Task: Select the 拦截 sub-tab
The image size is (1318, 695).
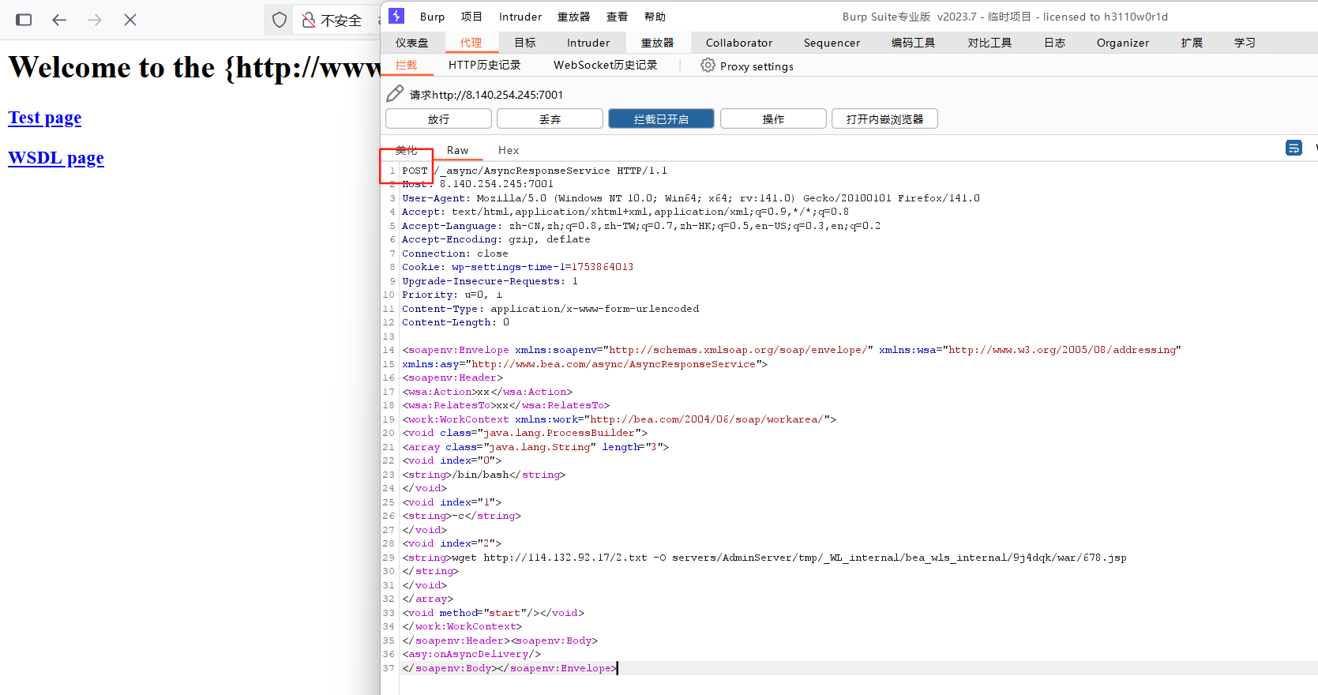Action: (406, 65)
